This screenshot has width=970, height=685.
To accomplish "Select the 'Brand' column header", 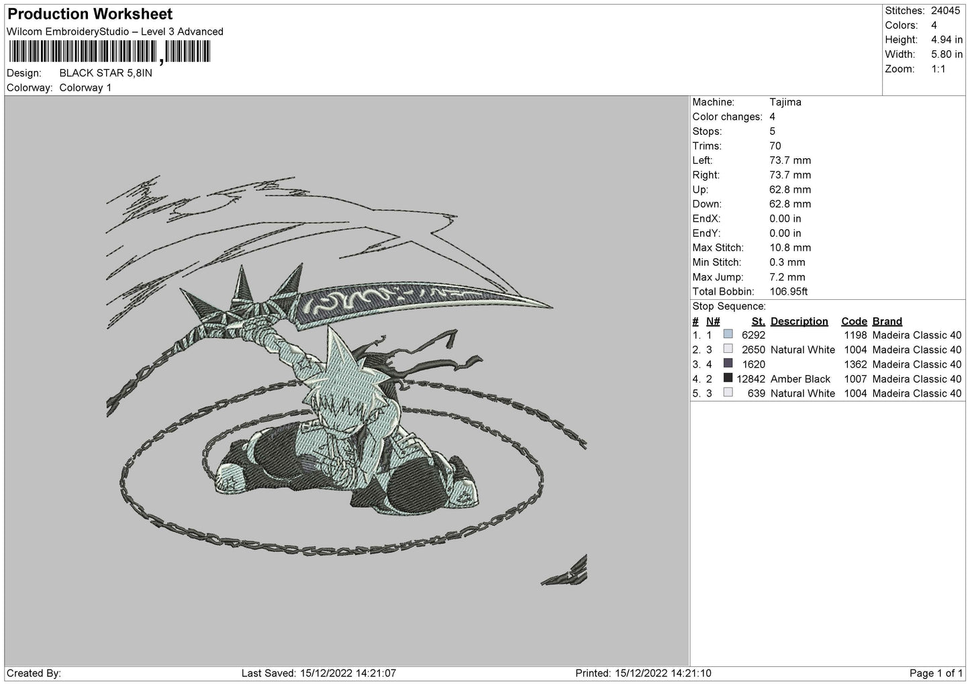I will (x=887, y=321).
